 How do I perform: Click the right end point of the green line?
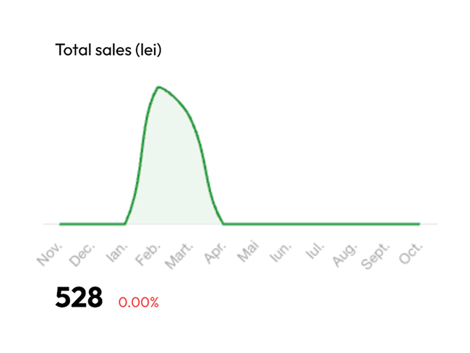[419, 224]
